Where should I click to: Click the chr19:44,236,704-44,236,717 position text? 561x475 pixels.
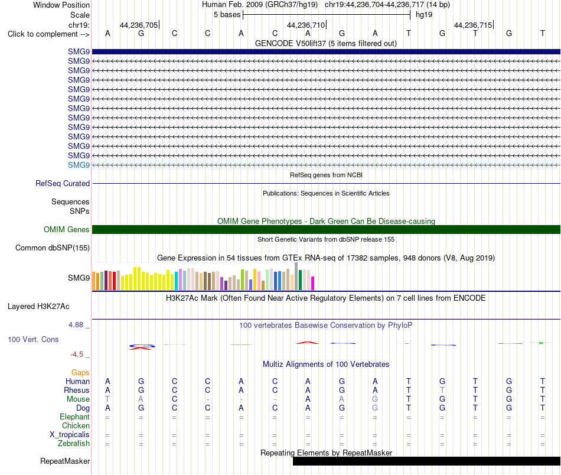tap(374, 5)
